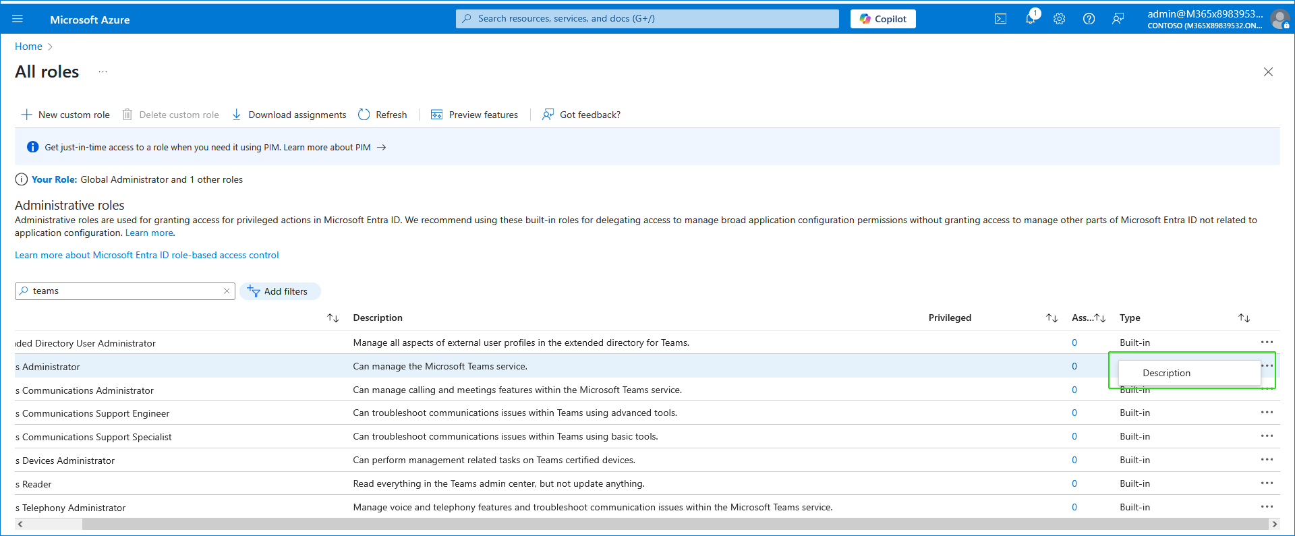Click Built-in type for Reader row
Image resolution: width=1295 pixels, height=536 pixels.
coord(1135,483)
